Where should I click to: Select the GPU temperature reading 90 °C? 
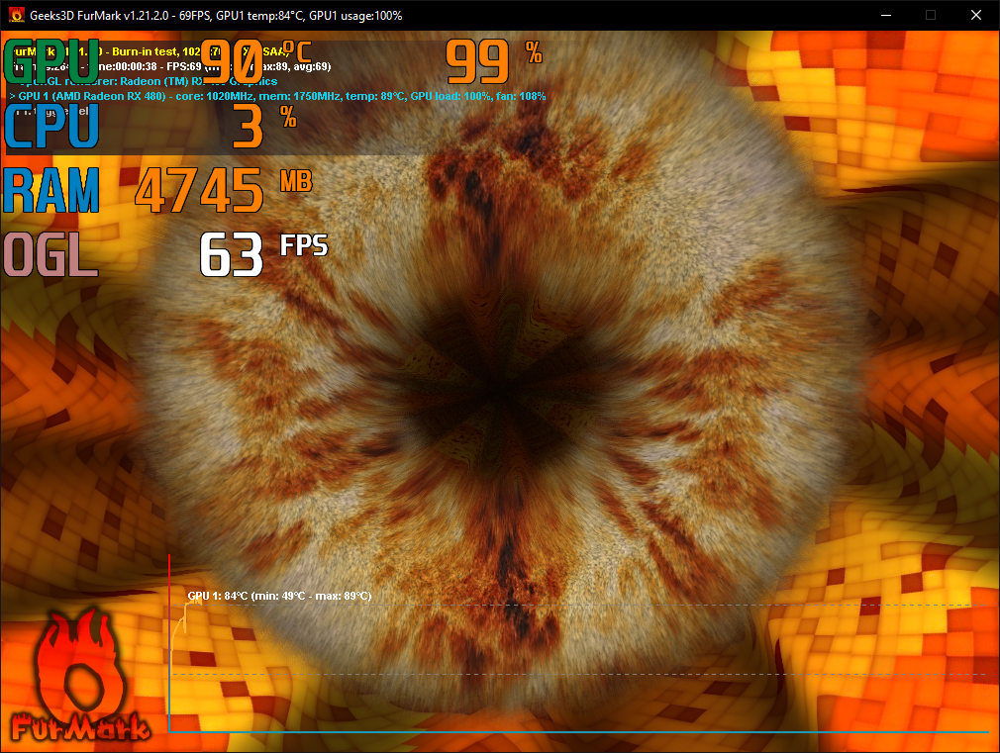(x=256, y=61)
